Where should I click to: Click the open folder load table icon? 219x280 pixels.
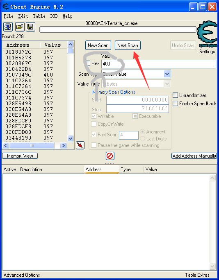[20, 27]
